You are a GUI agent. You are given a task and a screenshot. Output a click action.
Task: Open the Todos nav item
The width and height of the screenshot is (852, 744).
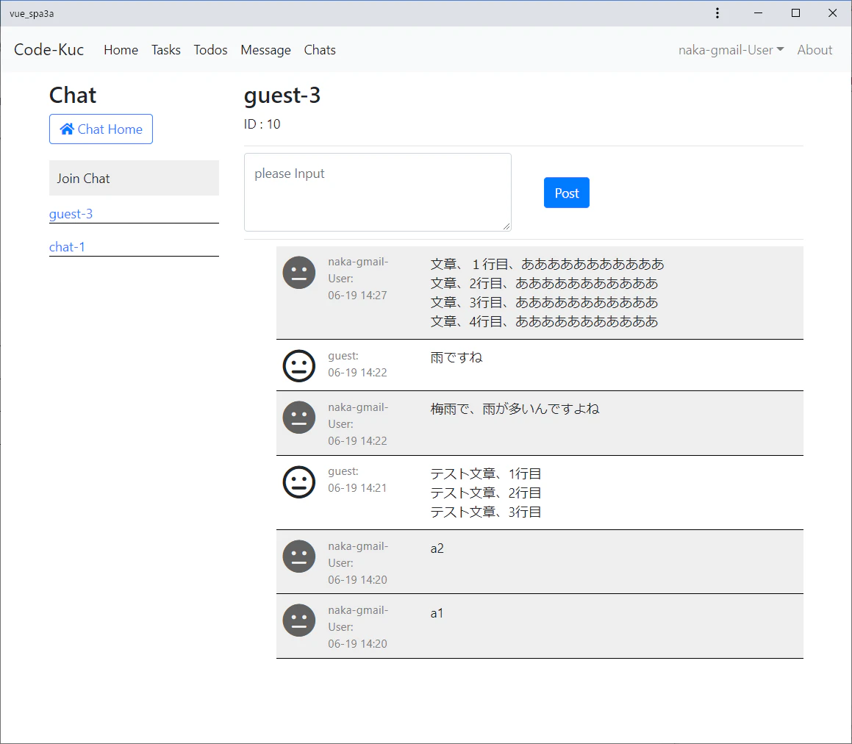coord(210,50)
